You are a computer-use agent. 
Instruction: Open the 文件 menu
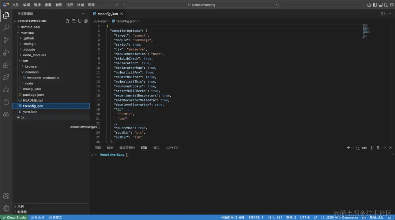tap(16, 5)
